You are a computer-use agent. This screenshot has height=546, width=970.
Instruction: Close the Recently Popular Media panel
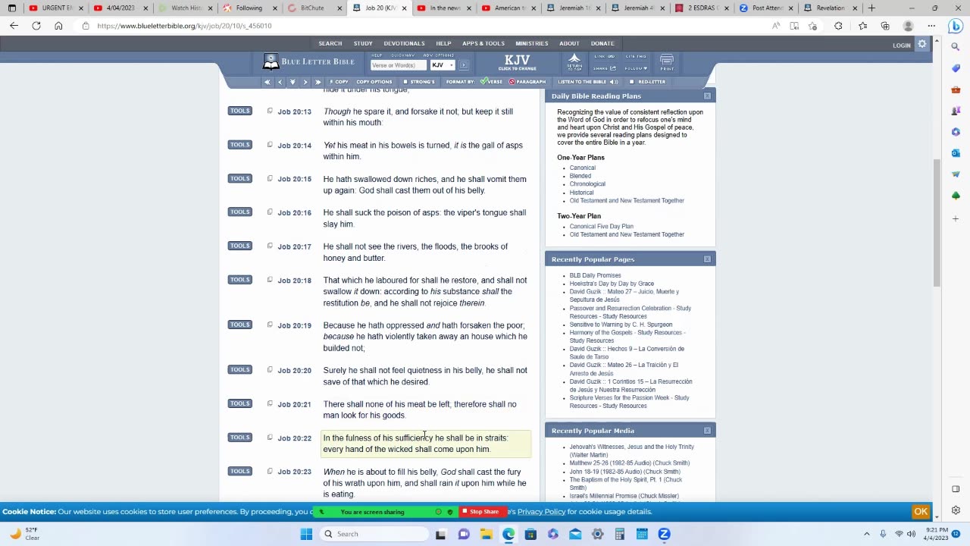coord(707,431)
